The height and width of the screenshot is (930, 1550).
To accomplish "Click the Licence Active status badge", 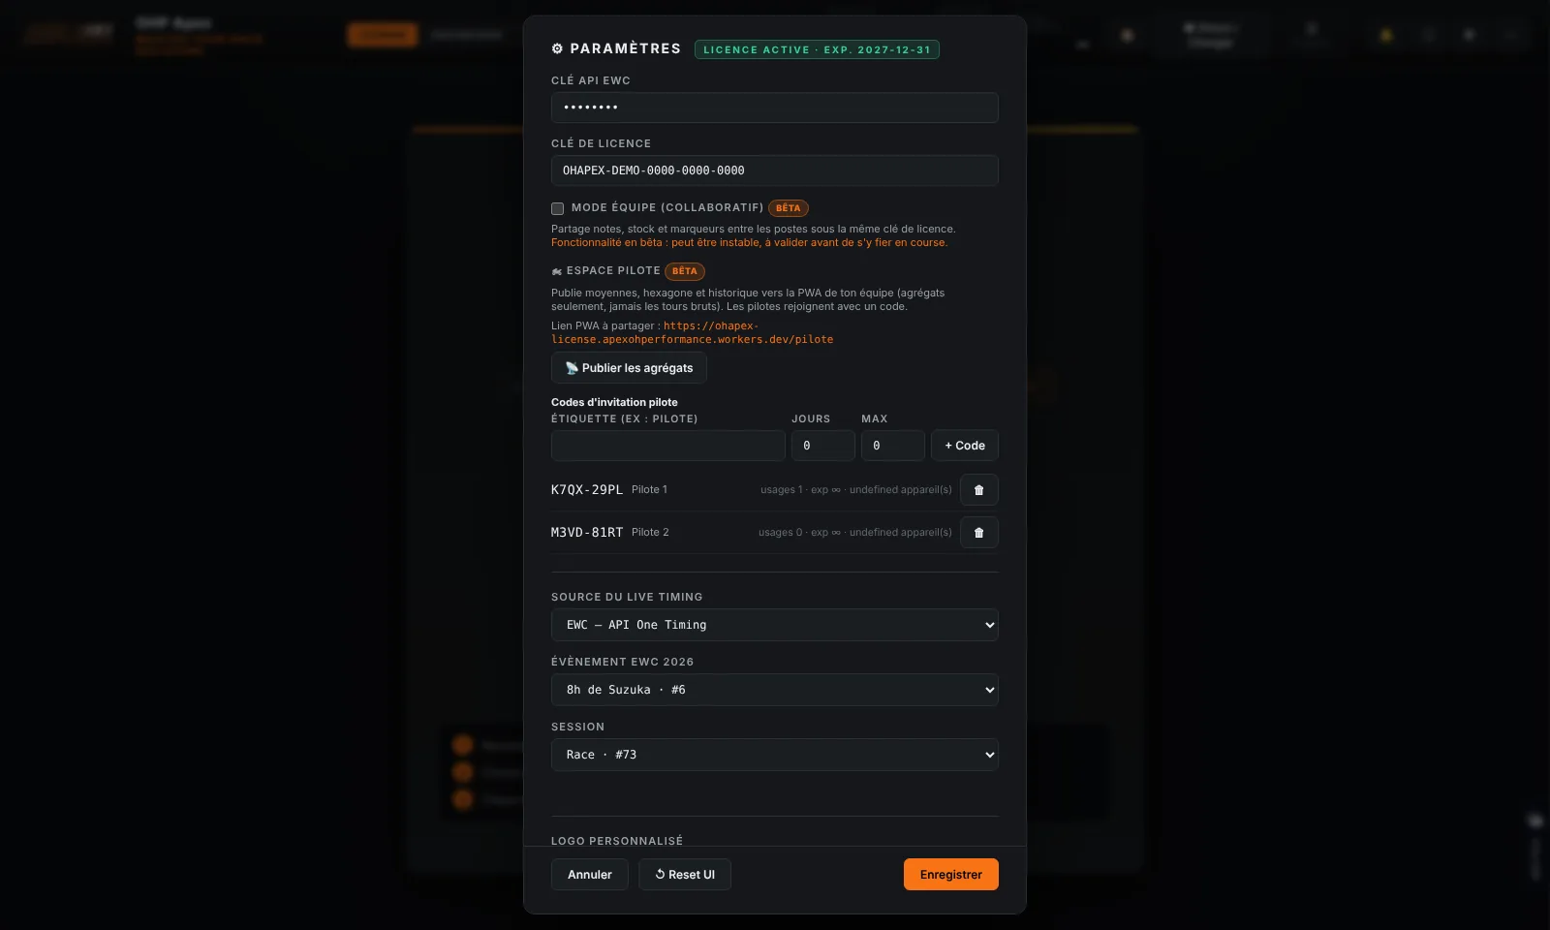I will coord(817,49).
